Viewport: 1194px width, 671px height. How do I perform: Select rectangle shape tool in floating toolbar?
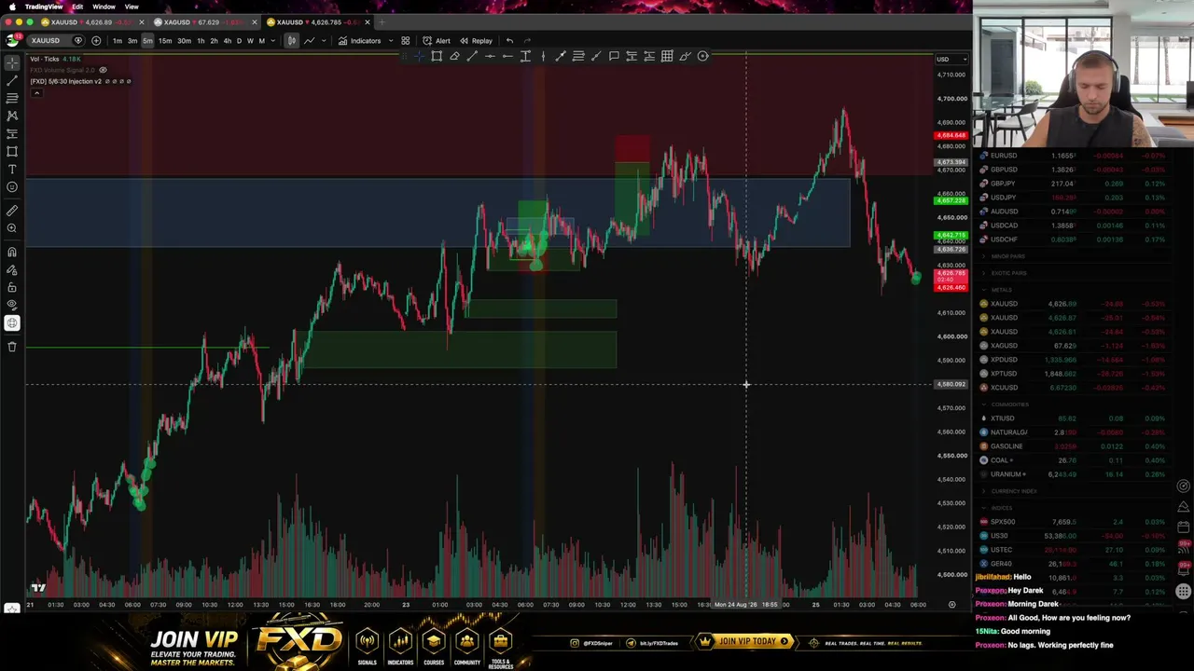pyautogui.click(x=437, y=56)
